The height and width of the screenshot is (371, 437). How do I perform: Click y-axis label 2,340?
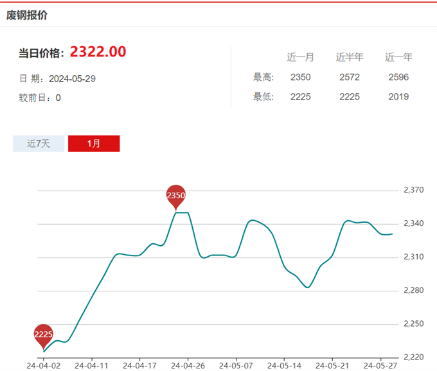[414, 223]
